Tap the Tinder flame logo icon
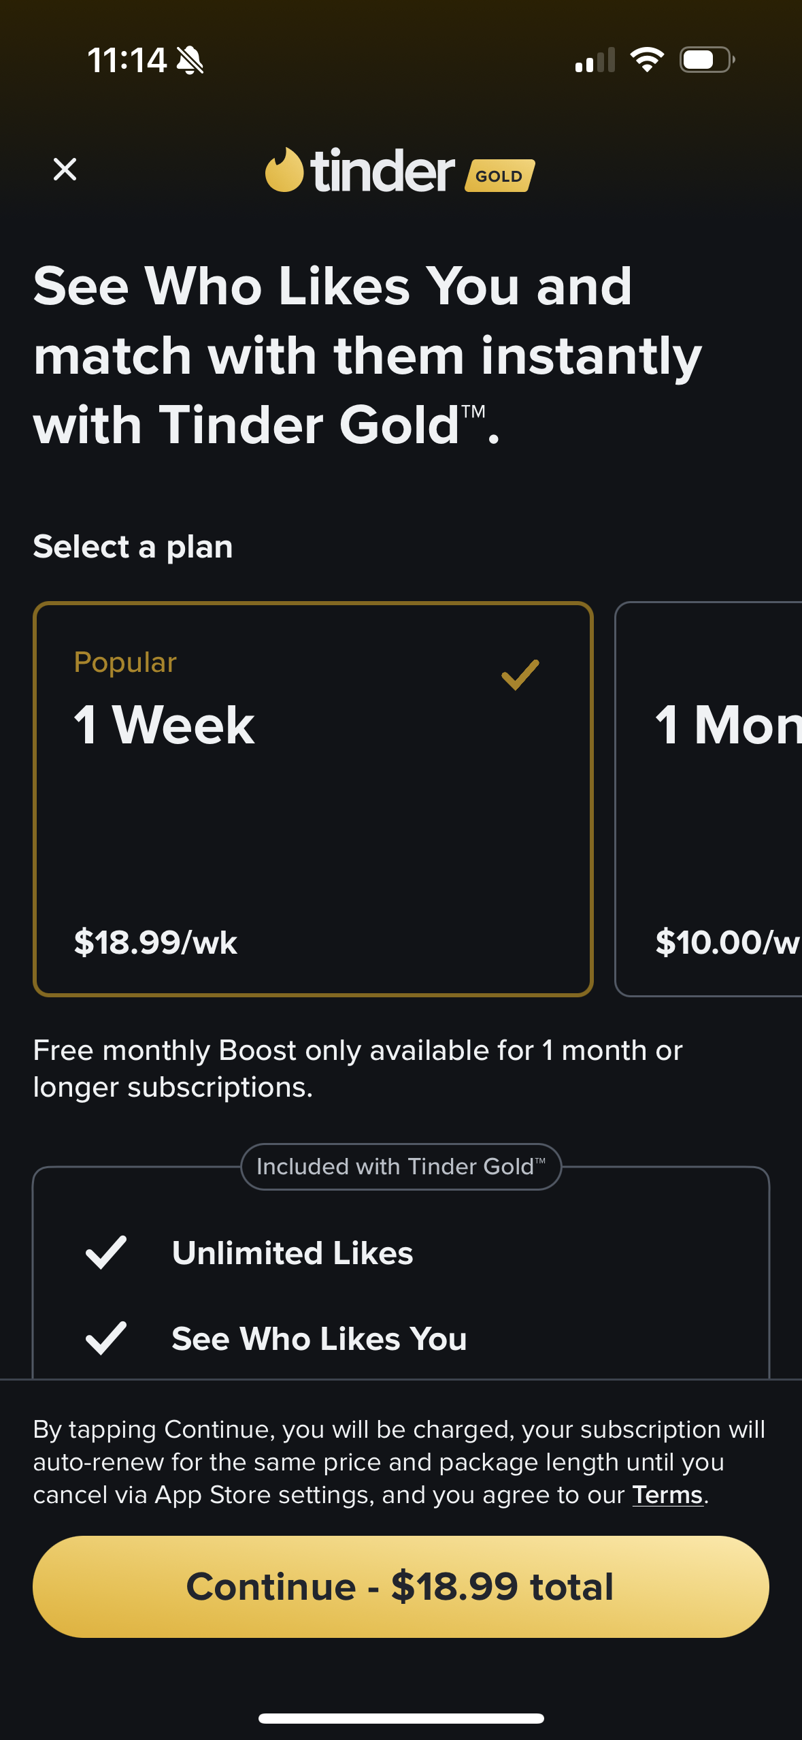 pos(284,170)
